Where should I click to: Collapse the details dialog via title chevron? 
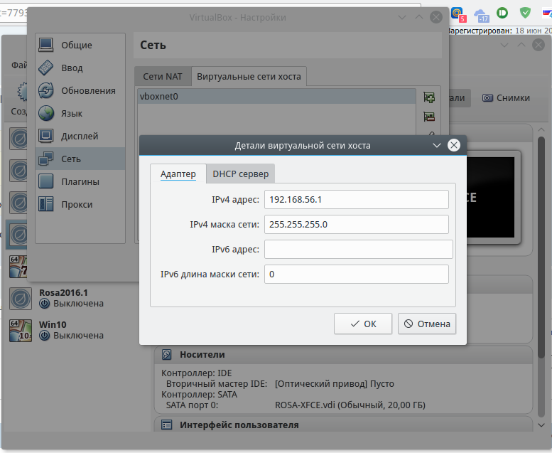click(x=436, y=145)
